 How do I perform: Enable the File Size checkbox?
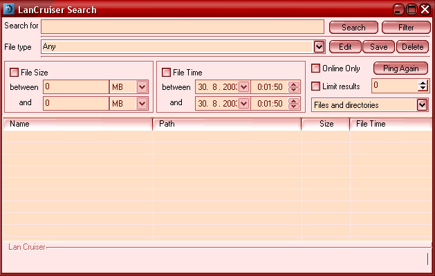[14, 73]
